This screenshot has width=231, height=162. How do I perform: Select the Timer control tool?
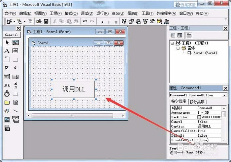pyautogui.click(x=7, y=94)
